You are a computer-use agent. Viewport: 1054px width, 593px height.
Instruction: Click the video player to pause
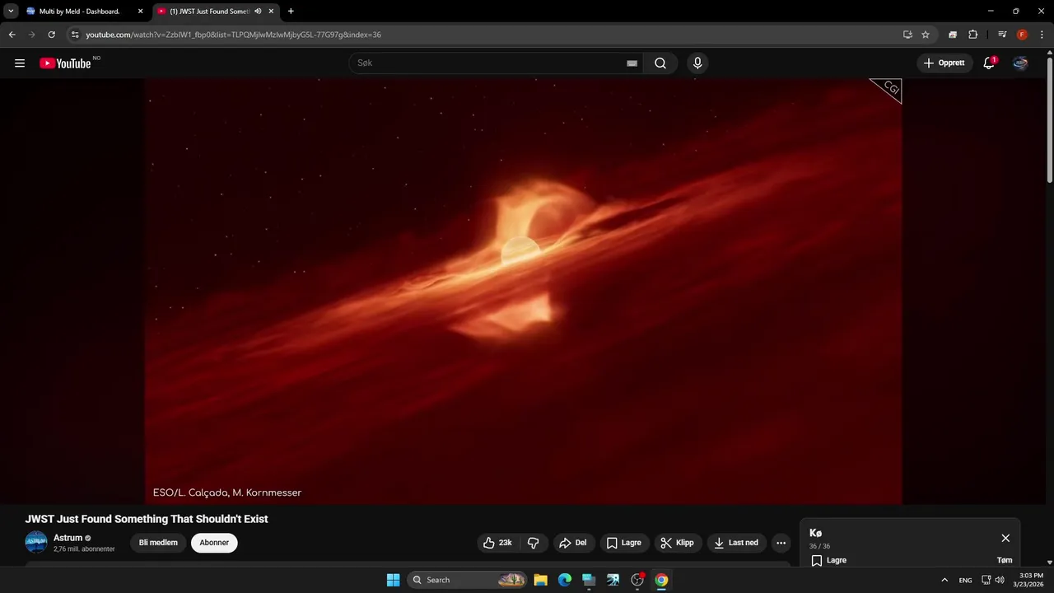click(x=524, y=291)
